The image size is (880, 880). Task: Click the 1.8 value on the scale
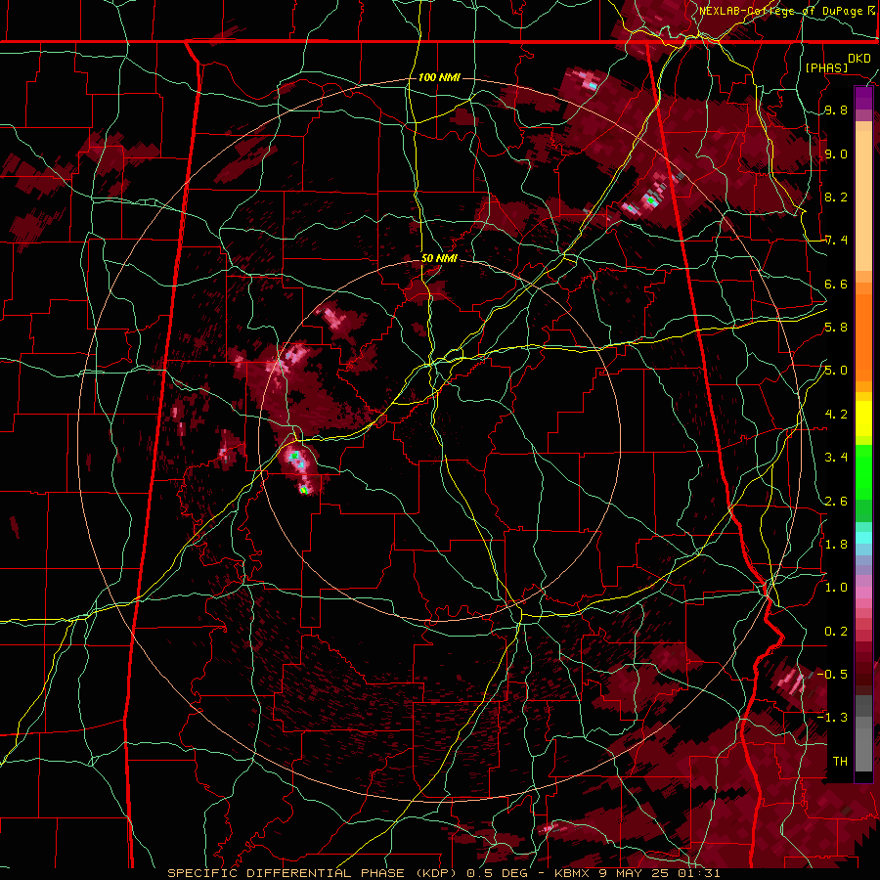[836, 545]
